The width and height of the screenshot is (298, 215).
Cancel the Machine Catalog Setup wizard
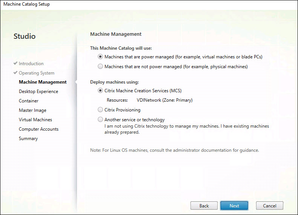point(269,206)
